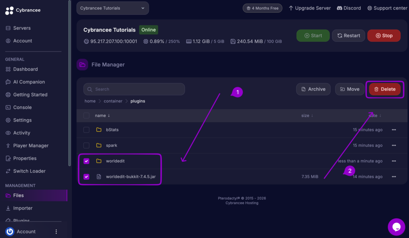Viewport: 409px width, 238px height.
Task: Click the sidebar scrollbar
Action: pos(69,83)
